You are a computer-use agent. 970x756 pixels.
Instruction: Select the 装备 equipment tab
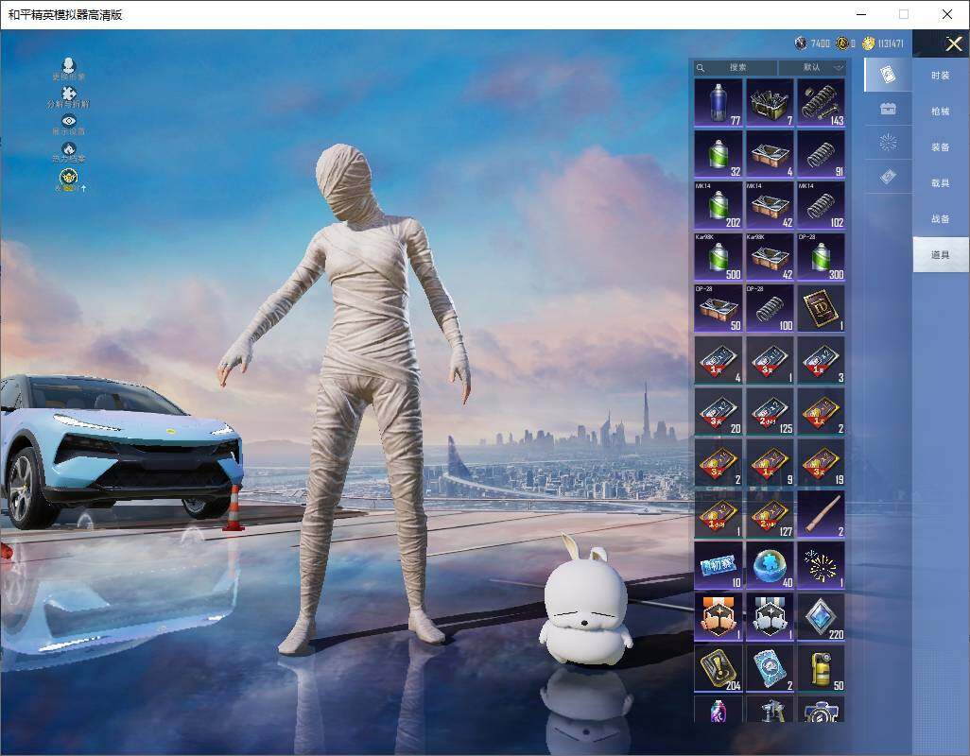point(941,147)
